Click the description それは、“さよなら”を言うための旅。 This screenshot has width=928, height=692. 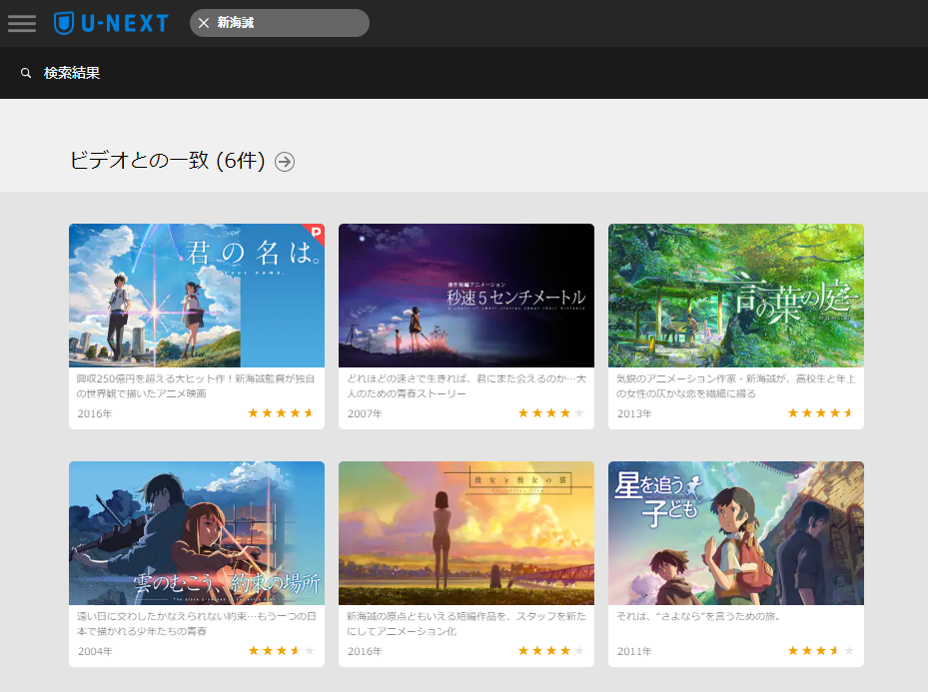coord(698,616)
